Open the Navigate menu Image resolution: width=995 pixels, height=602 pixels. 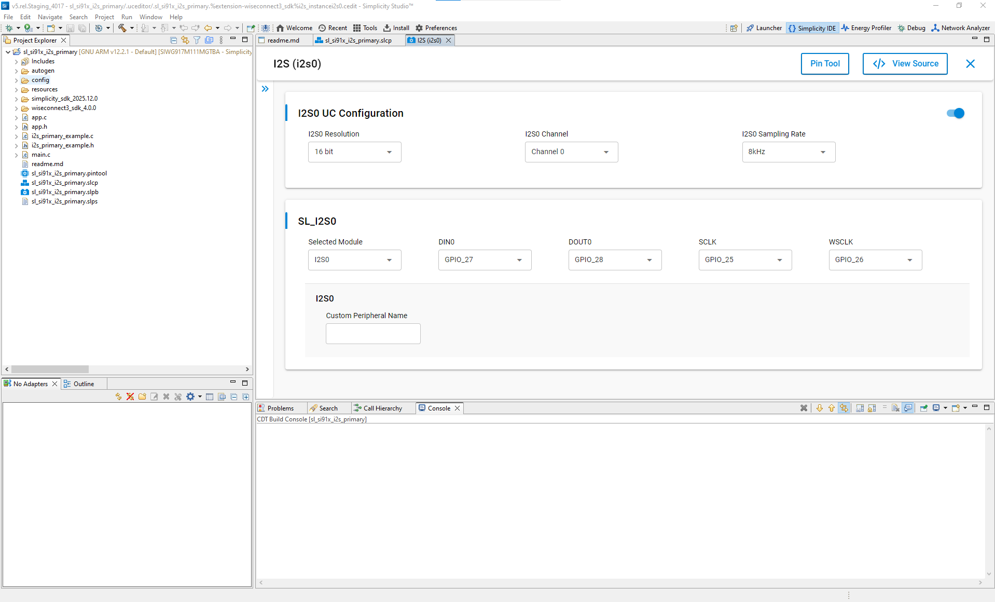click(50, 17)
